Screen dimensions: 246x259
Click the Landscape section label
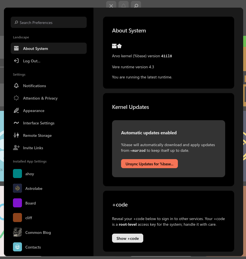21,37
